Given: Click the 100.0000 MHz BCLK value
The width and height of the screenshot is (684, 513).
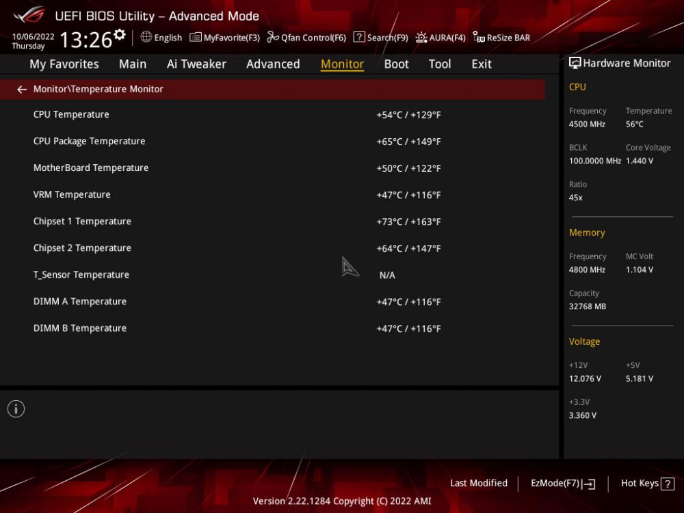Looking at the screenshot, I should point(595,161).
